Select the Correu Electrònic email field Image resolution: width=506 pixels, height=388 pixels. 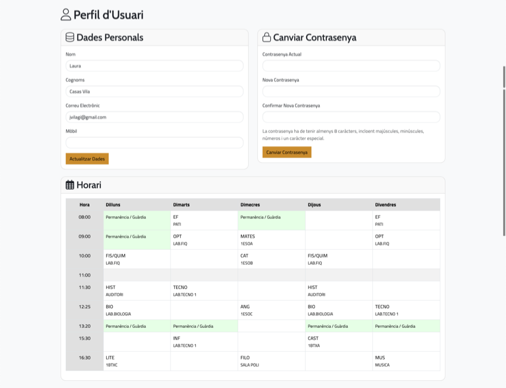pos(154,117)
